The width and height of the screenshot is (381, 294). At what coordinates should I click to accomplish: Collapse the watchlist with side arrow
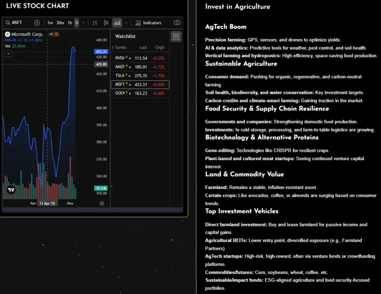[111, 186]
